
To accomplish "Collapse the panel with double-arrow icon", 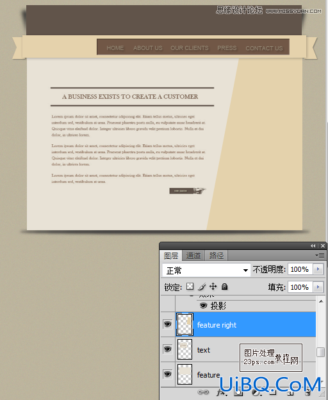I will [313, 246].
